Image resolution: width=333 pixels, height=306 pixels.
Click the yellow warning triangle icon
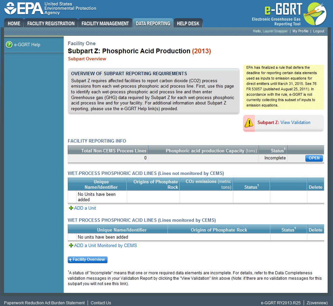(x=249, y=123)
